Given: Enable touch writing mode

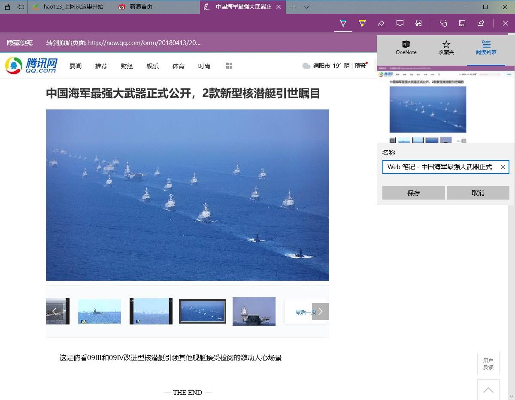Looking at the screenshot, I should [x=442, y=23].
